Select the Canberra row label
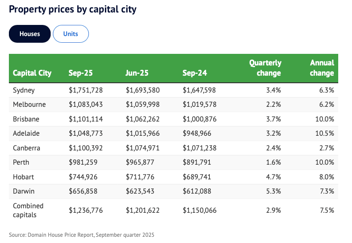This screenshot has height=243, width=352. tap(27, 148)
